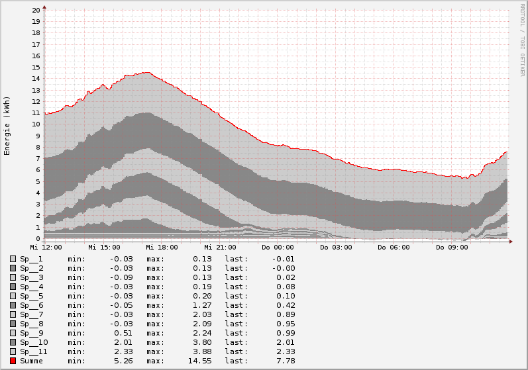
Task: Select the Do 09:00 time axis label
Action: point(451,248)
